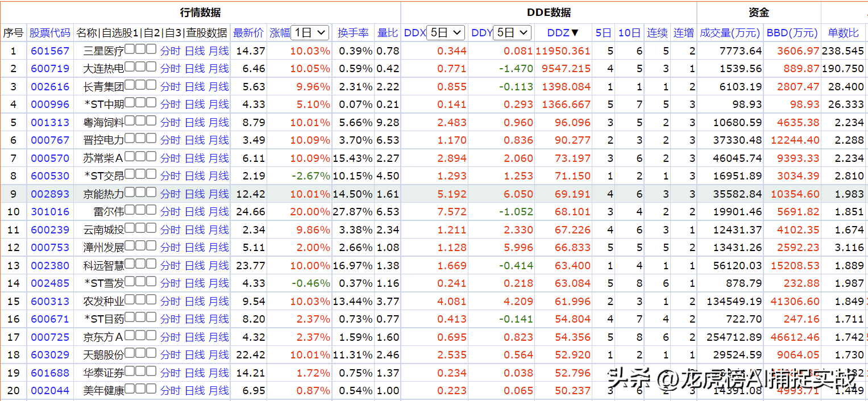Open the 涨幅 1日 period dropdown
This screenshot has width=868, height=401.
(x=310, y=33)
